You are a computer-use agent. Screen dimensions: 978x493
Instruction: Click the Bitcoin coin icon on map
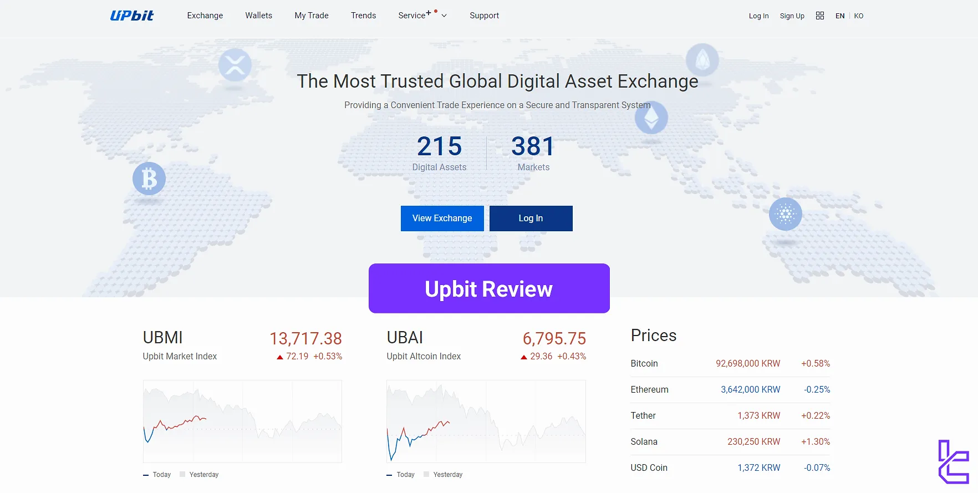(x=149, y=179)
